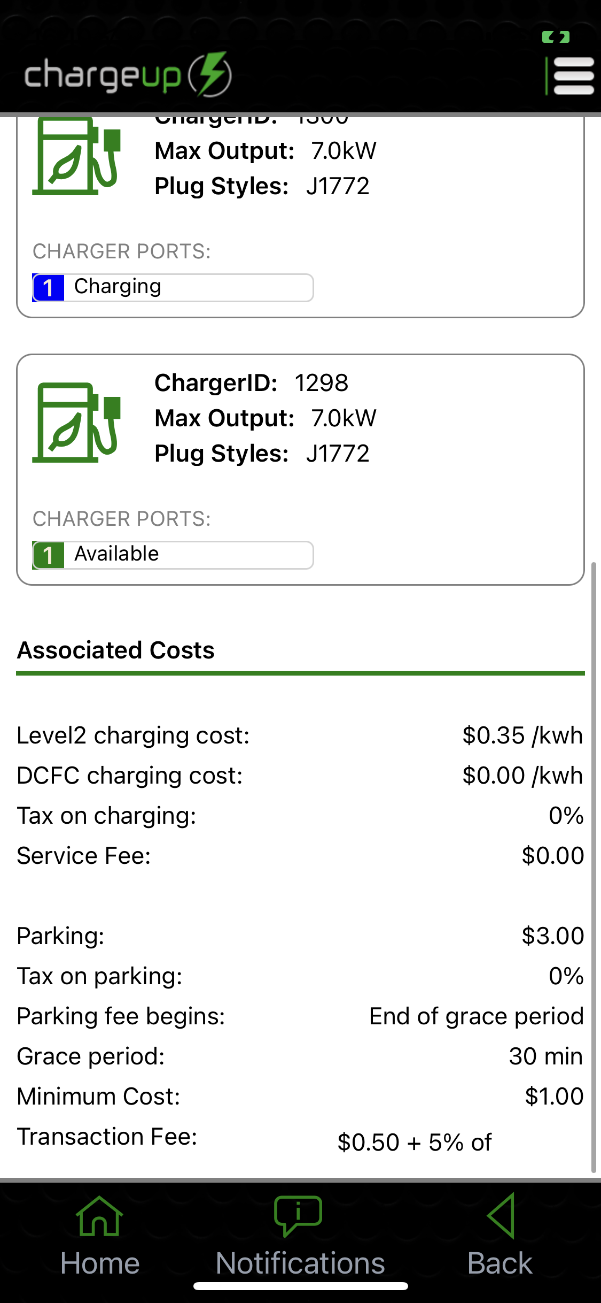Tap the green port number 1 badge
Image resolution: width=601 pixels, height=1303 pixels.
pos(49,555)
